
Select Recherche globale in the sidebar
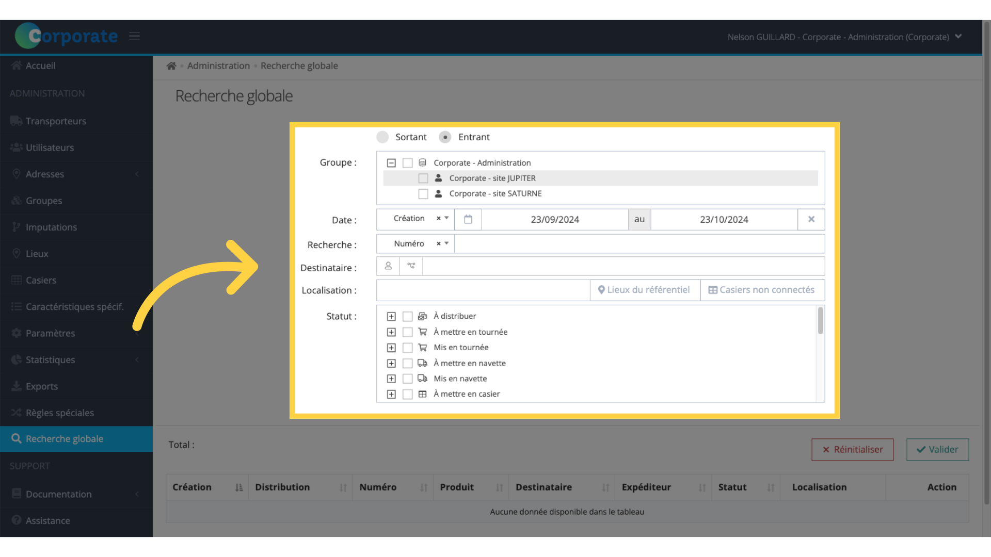[76, 439]
